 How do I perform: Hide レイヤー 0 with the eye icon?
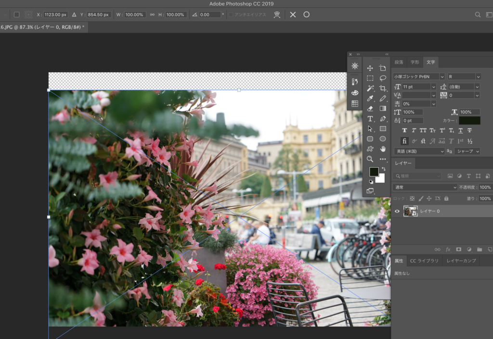(397, 211)
